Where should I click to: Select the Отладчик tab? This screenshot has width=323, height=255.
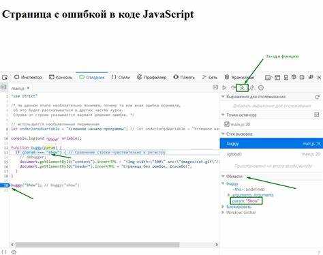coord(92,78)
